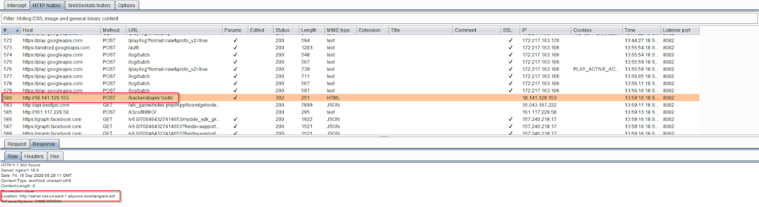Open the Headers view tab
The height and width of the screenshot is (207, 759).
point(34,156)
